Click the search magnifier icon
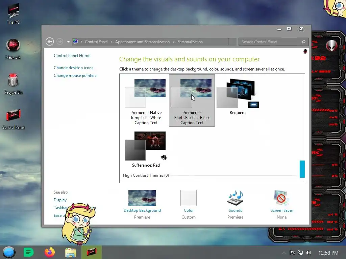This screenshot has width=346, height=259. [304, 41]
